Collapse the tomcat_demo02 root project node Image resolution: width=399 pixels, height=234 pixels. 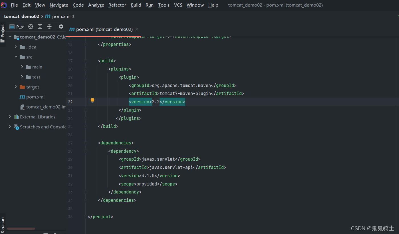(10, 37)
